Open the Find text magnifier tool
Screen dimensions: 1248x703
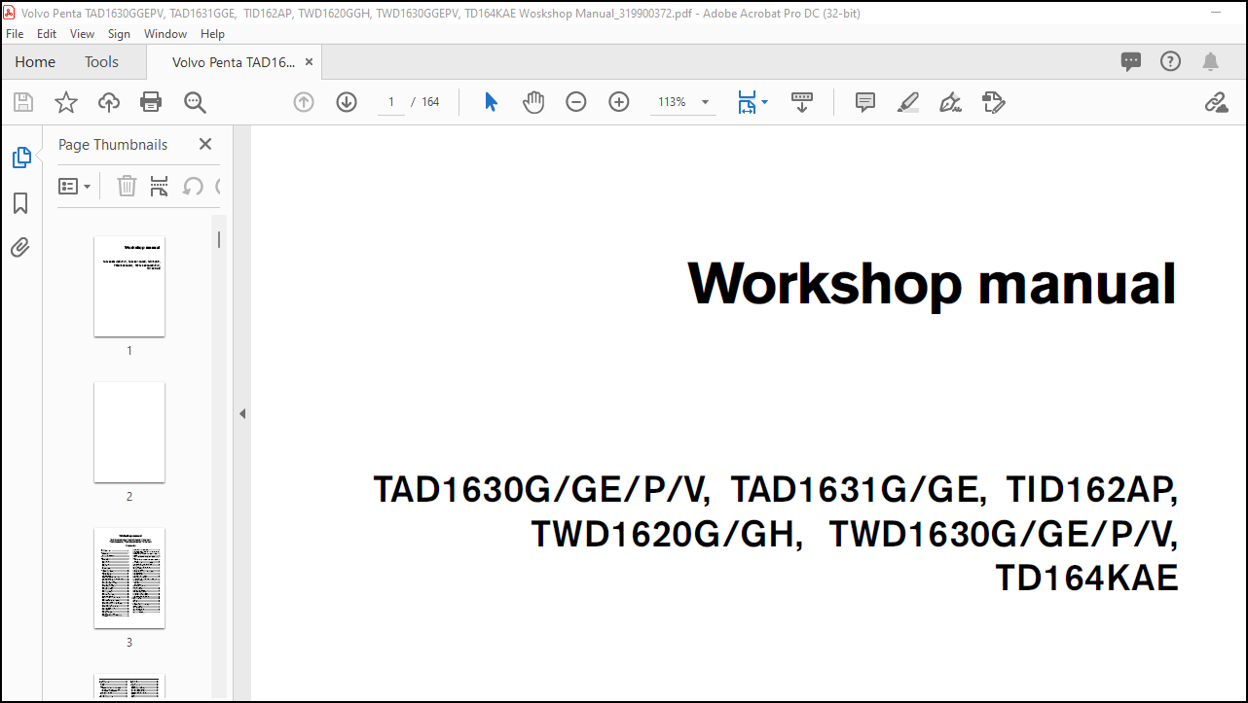pos(195,102)
